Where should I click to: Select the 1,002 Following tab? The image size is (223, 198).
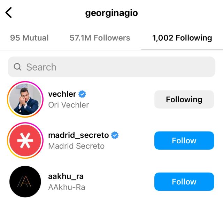pyautogui.click(x=182, y=38)
